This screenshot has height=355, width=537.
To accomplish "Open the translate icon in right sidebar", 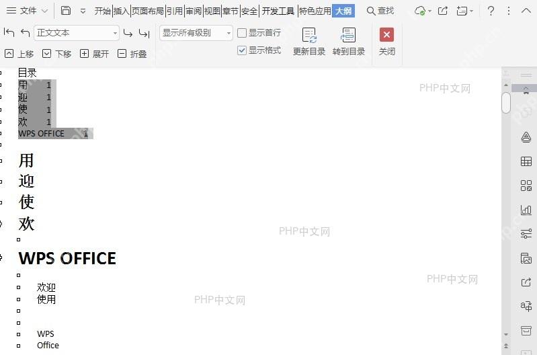I will pyautogui.click(x=526, y=306).
